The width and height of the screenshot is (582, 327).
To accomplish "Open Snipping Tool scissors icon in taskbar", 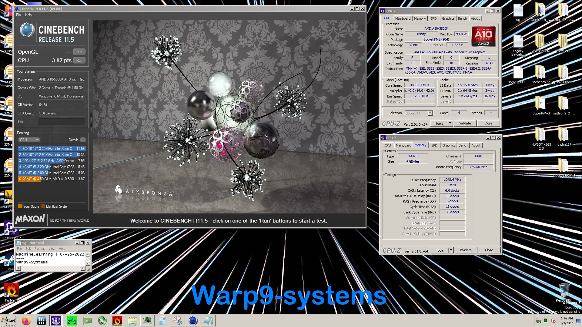I will (178, 321).
